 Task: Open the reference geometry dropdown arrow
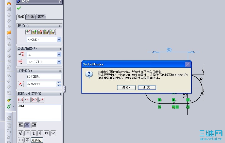coord(13,101)
